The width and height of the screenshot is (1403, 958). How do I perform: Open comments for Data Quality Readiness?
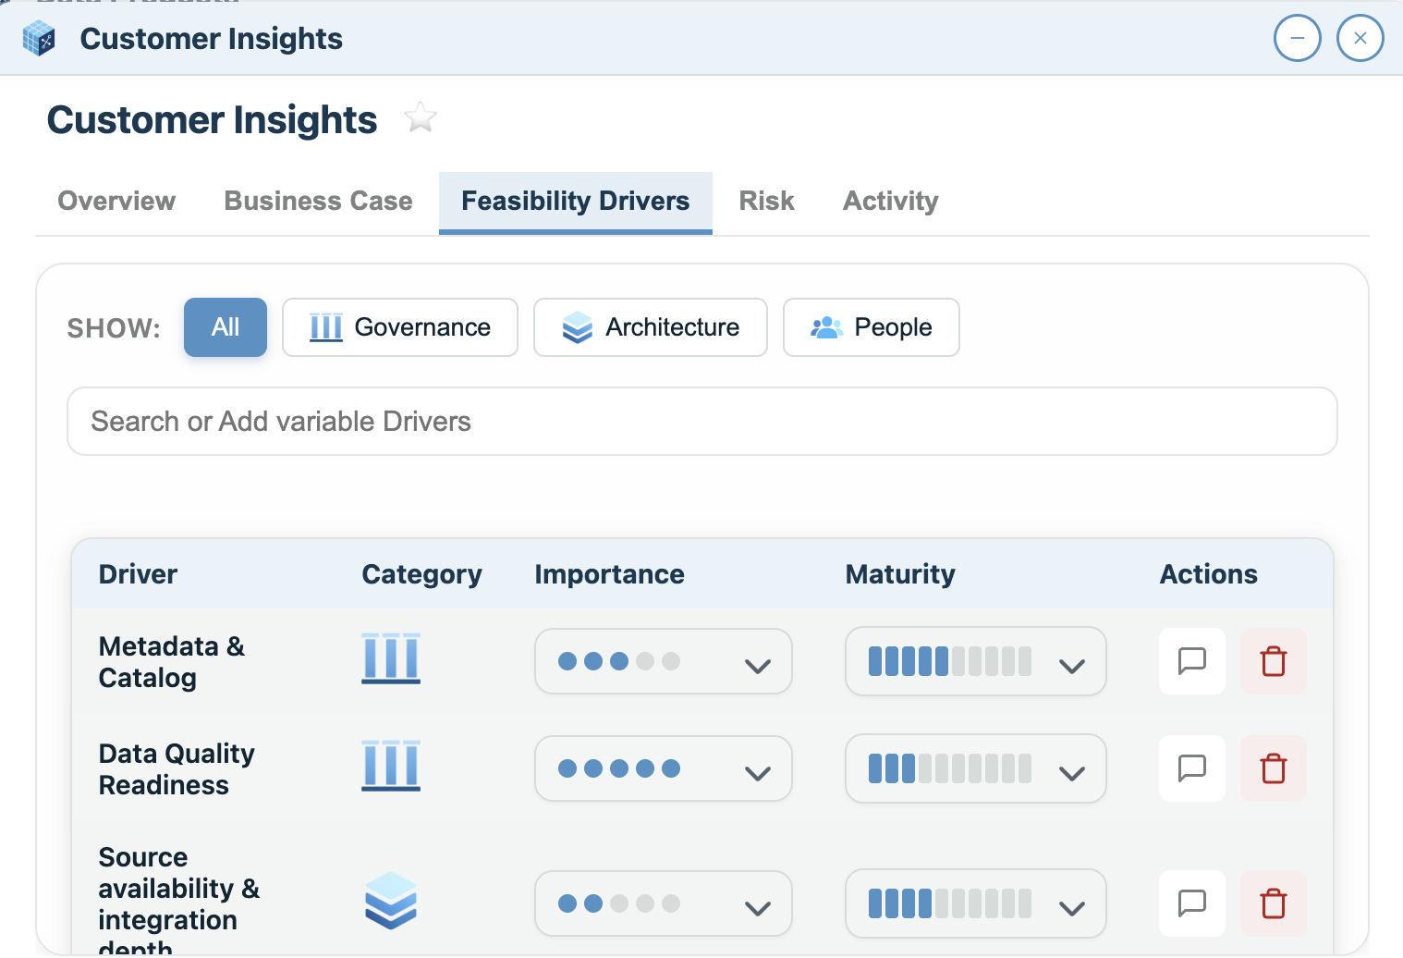(1191, 768)
